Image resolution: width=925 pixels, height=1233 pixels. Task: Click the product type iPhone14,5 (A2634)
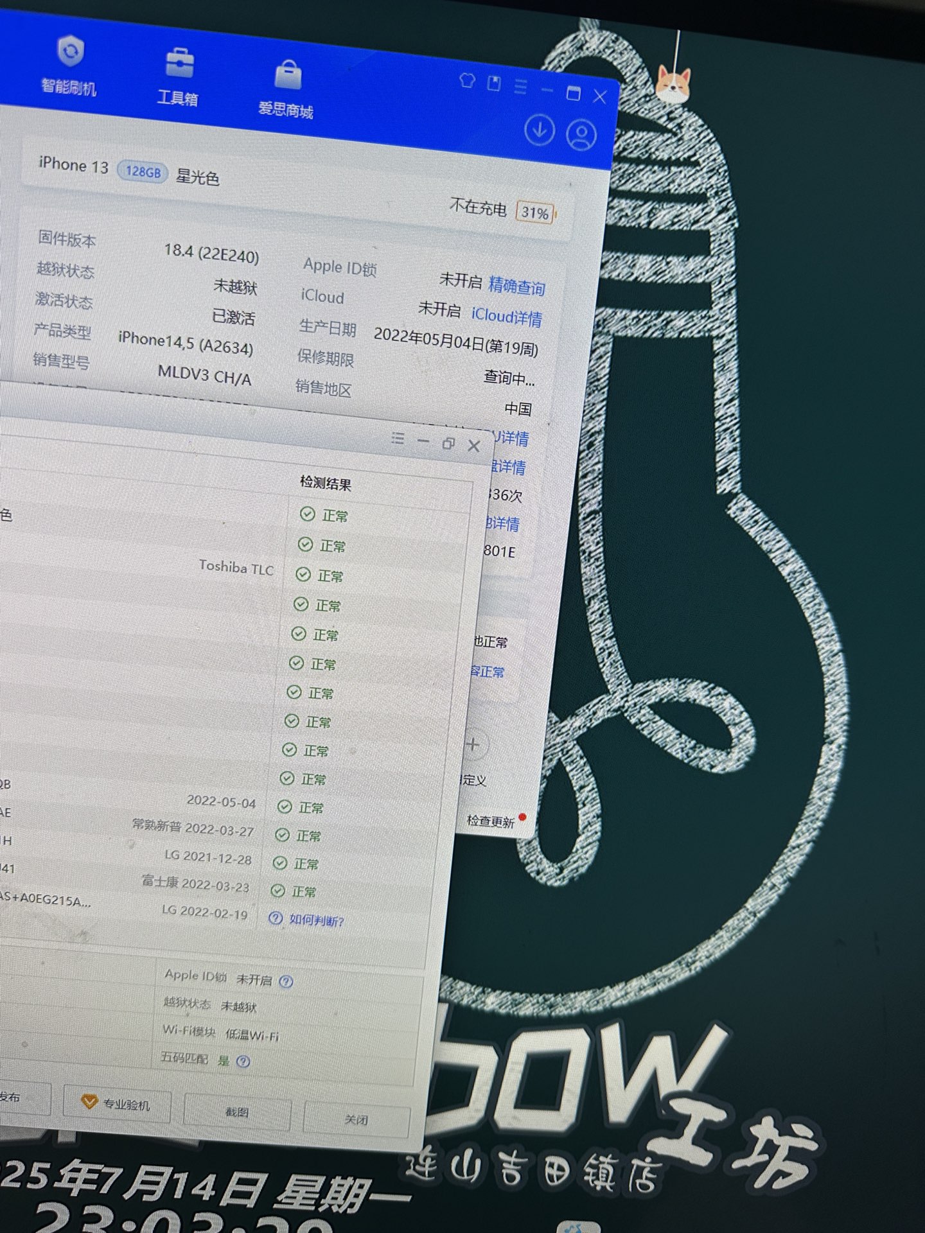[x=186, y=343]
